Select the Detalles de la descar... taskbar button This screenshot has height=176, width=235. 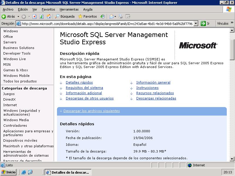pyautogui.click(x=68, y=172)
